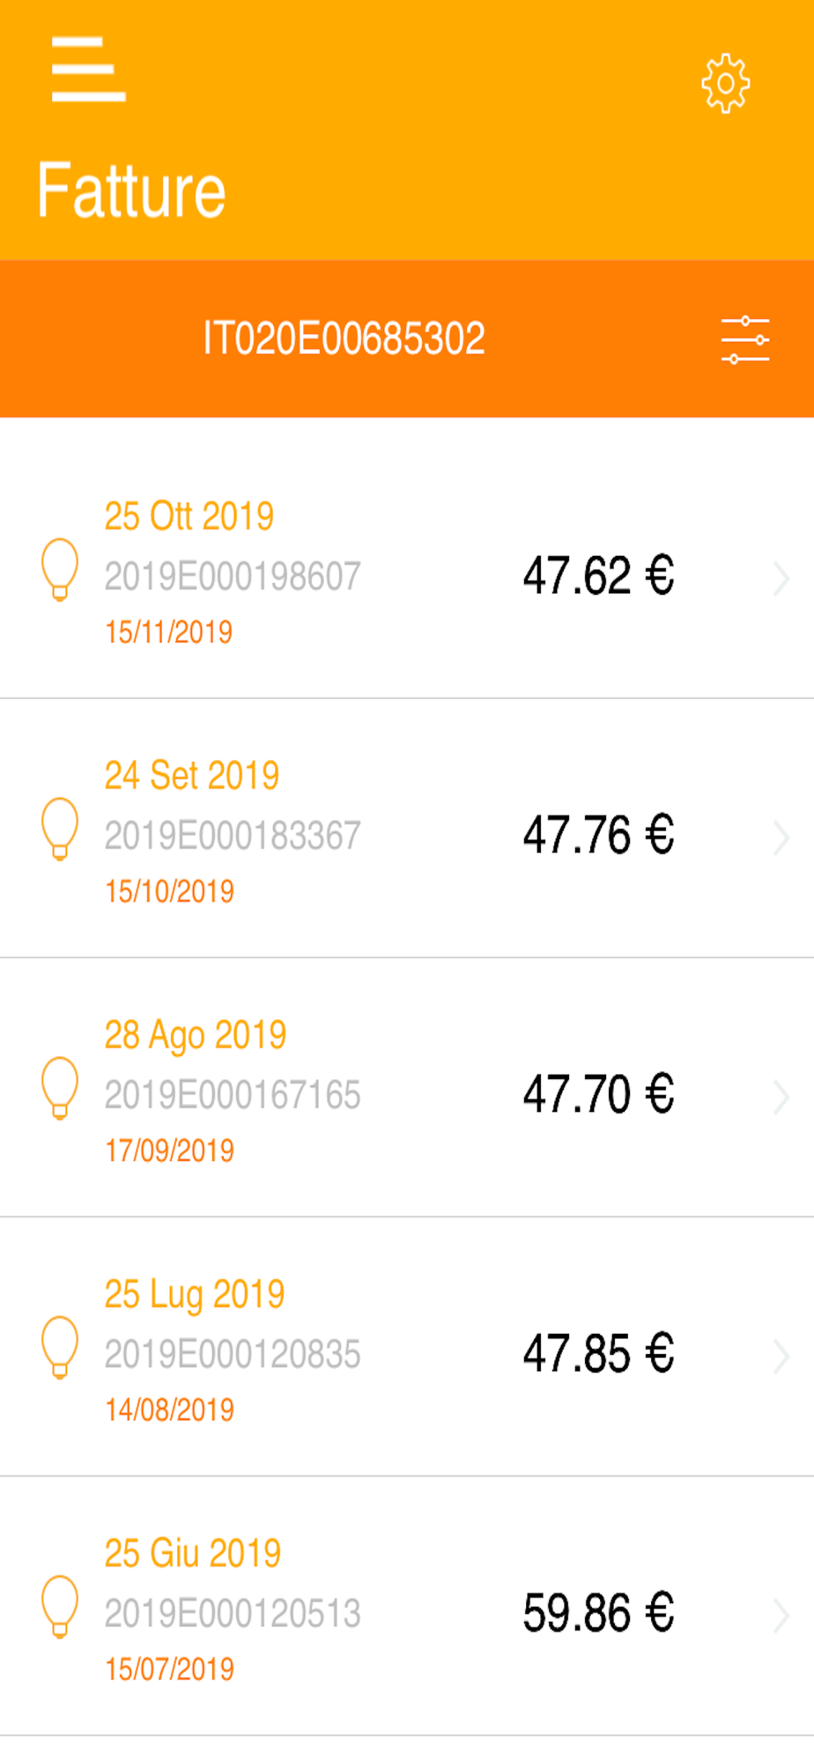
Task: Tap the bulb icon for 25 Giu 2019
Action: pos(60,1607)
